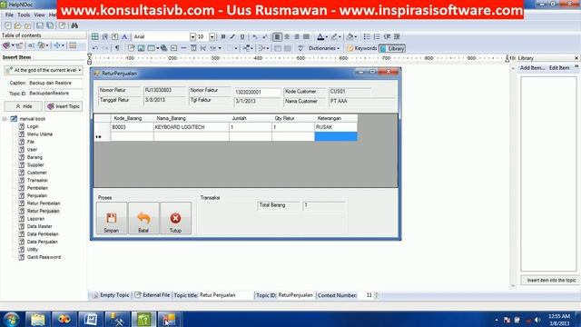581x327 pixels.
Task: Click the Font dialog A icon
Action: click(x=124, y=36)
